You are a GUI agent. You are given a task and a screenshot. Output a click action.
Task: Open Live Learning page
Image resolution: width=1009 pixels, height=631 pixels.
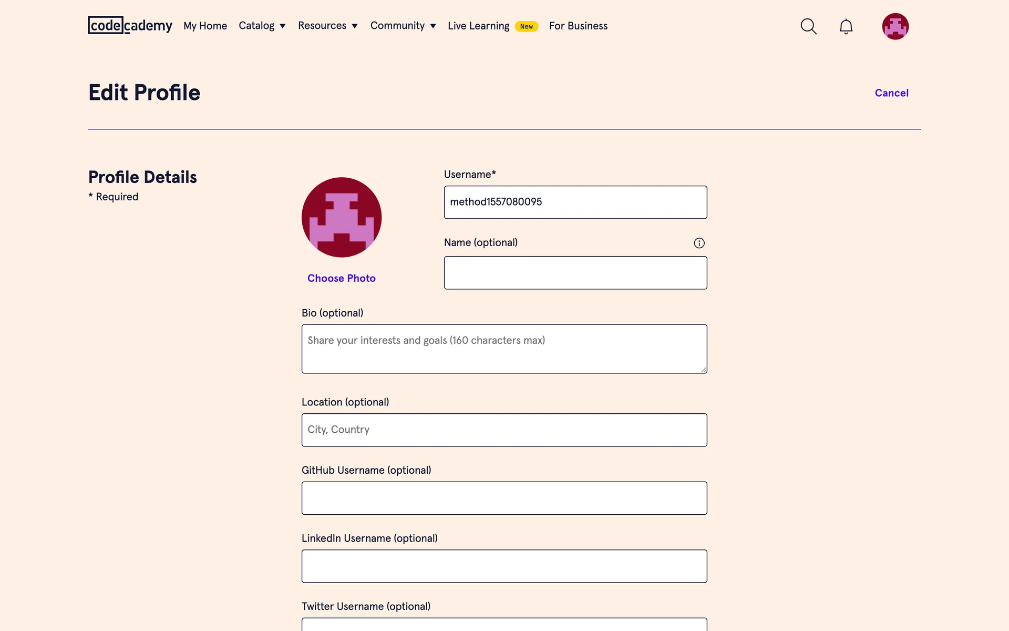pos(478,26)
